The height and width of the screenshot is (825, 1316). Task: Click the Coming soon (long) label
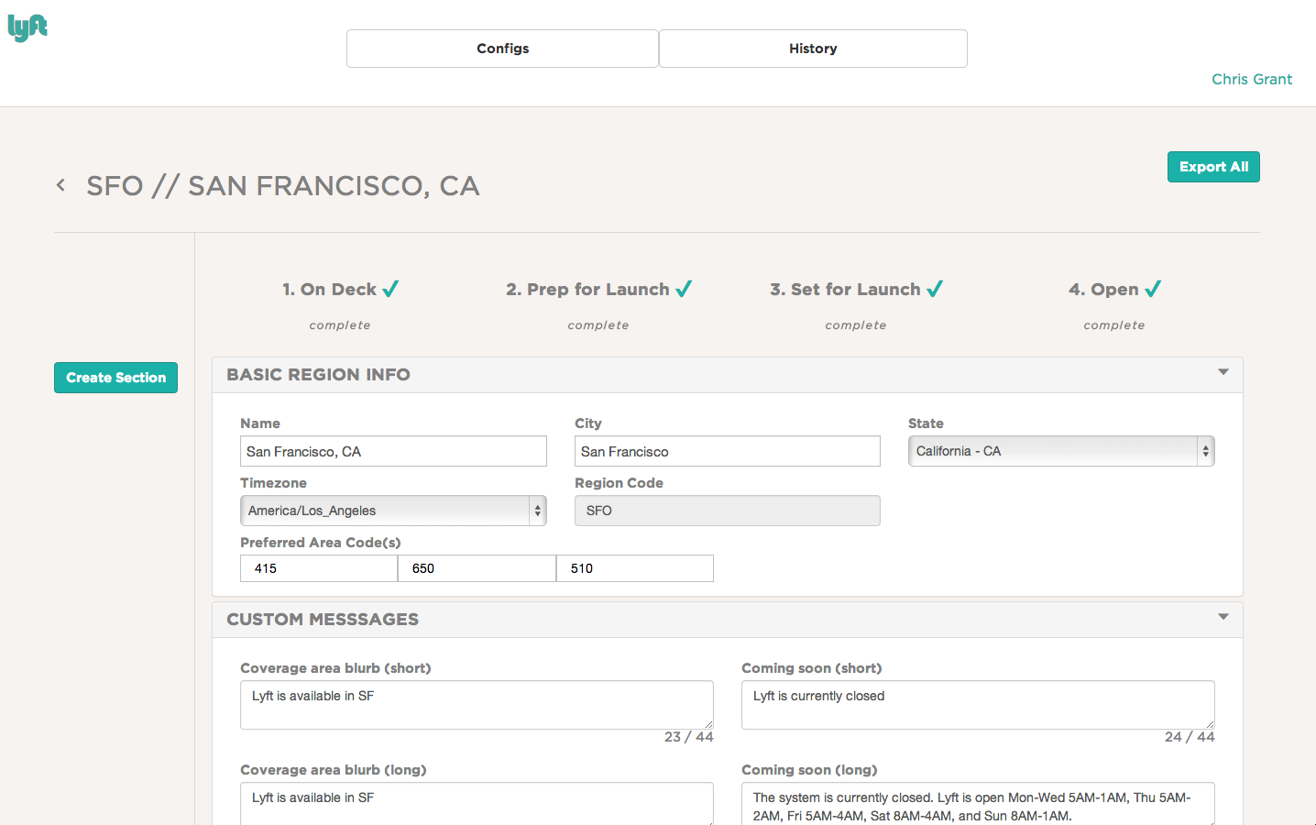pos(809,770)
